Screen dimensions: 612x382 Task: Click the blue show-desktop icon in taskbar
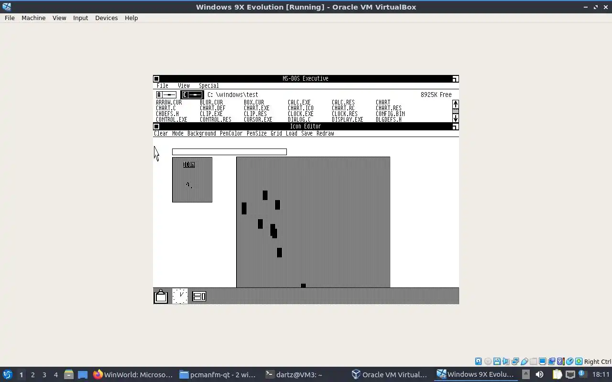(82, 374)
